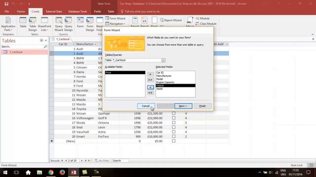Toggle Hybrid checkbox for Volkswagen Golf R

tap(173, 118)
